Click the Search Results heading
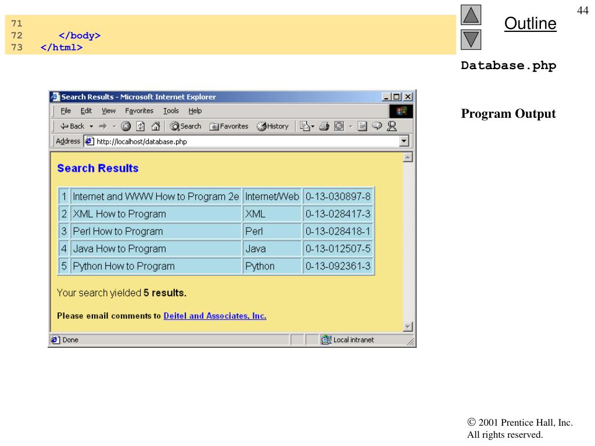 point(98,168)
